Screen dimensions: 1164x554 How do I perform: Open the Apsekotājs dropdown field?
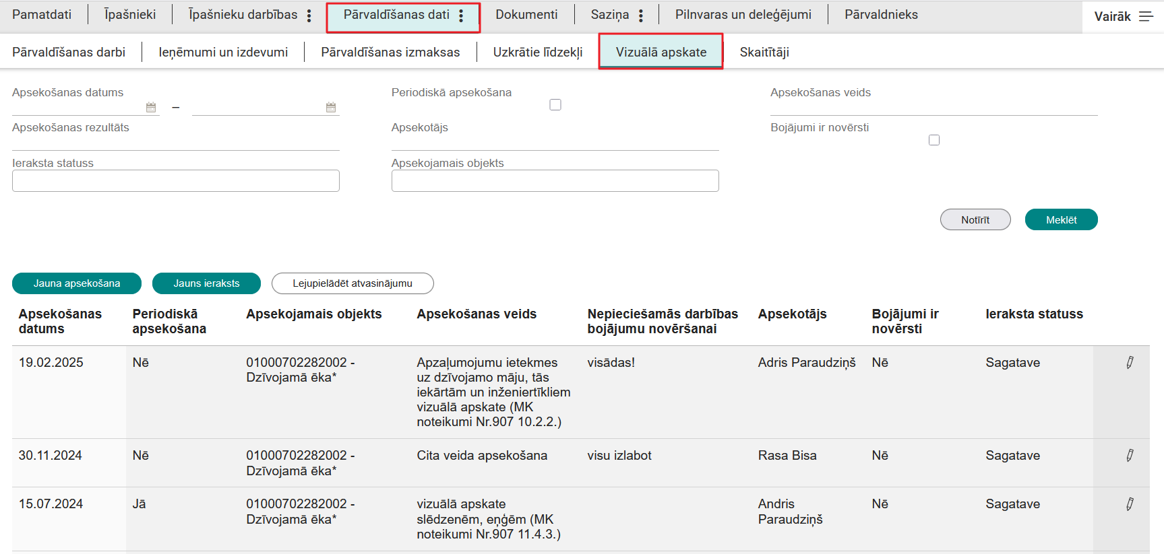555,143
